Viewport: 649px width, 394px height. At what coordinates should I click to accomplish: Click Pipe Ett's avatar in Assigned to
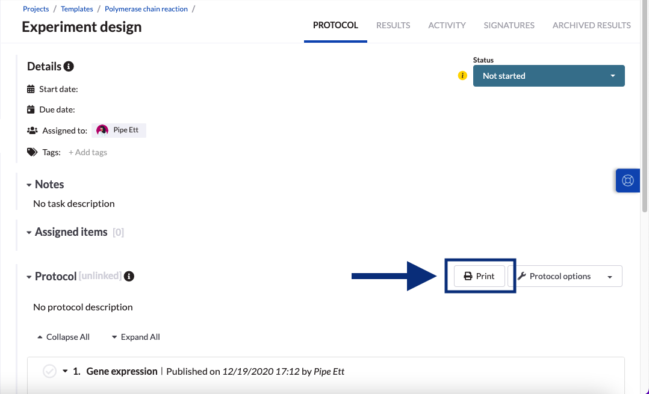point(102,130)
